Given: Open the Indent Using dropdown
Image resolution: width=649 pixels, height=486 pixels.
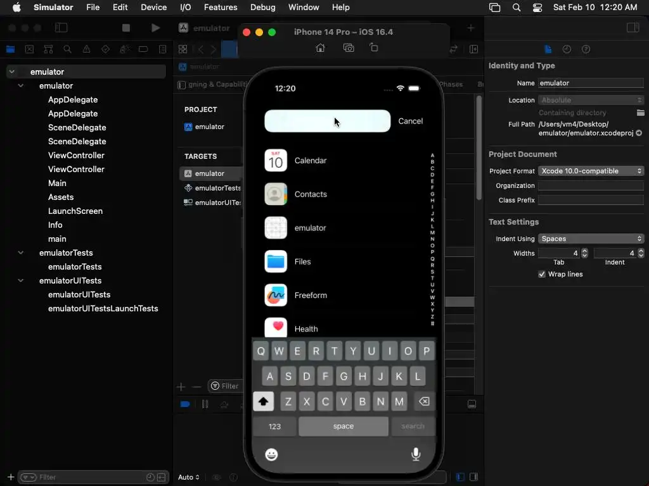Looking at the screenshot, I should pyautogui.click(x=591, y=239).
